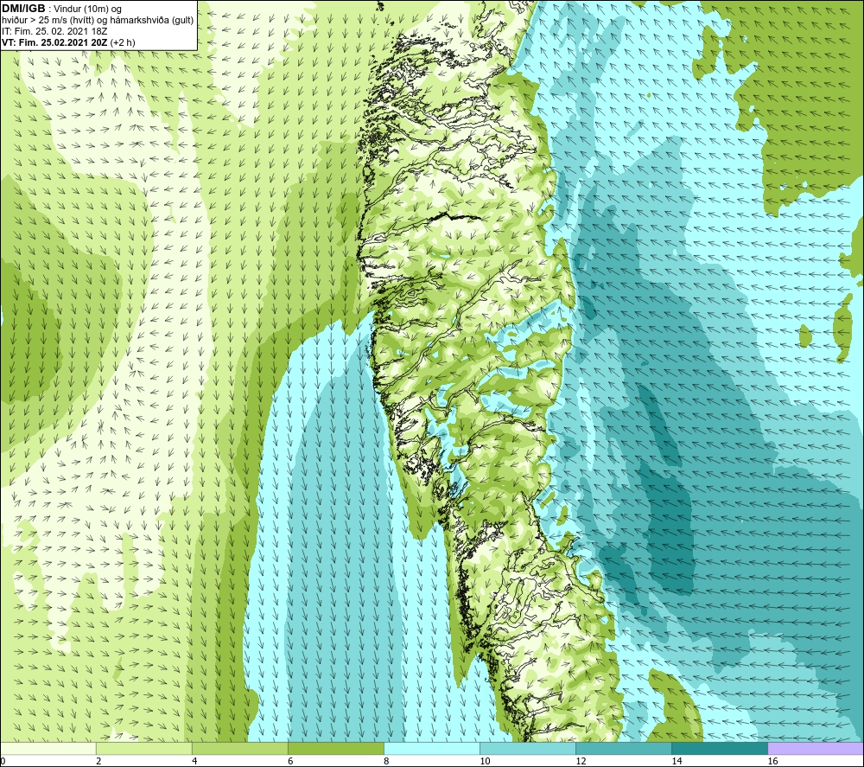Click the "hviður > 25 m/s" header line
Image resolution: width=864 pixels, height=767 pixels.
coord(98,21)
